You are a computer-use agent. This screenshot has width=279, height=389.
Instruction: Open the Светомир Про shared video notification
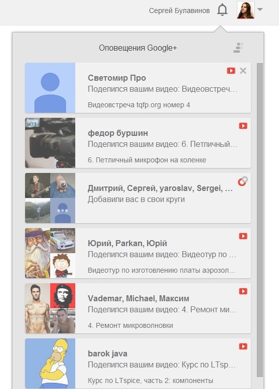coord(138,88)
